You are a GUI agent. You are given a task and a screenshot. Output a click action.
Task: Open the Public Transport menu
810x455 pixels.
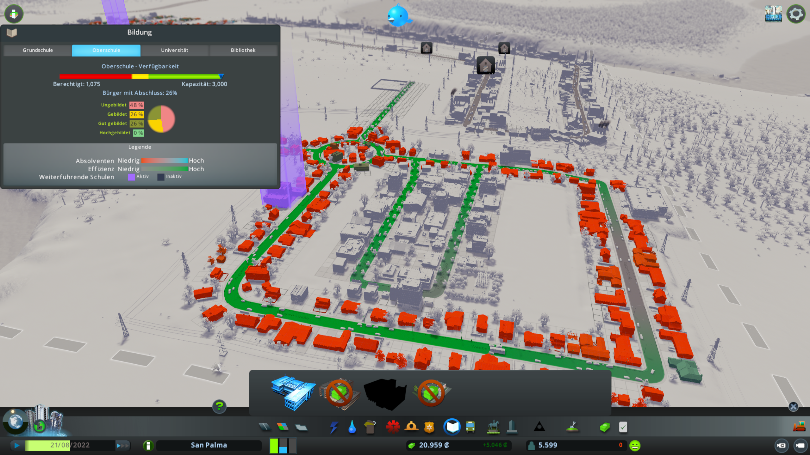[470, 427]
